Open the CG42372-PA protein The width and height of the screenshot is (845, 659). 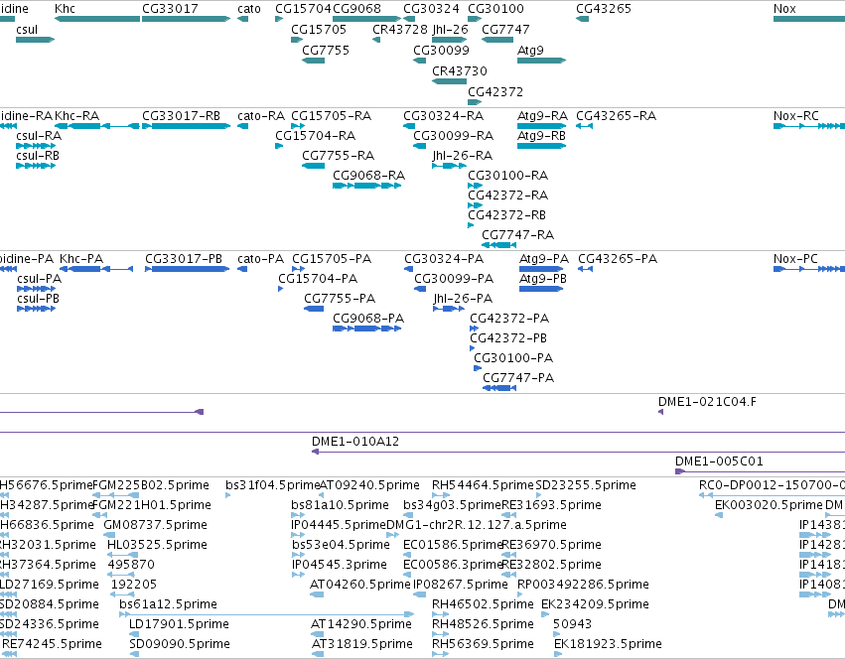tap(474, 329)
